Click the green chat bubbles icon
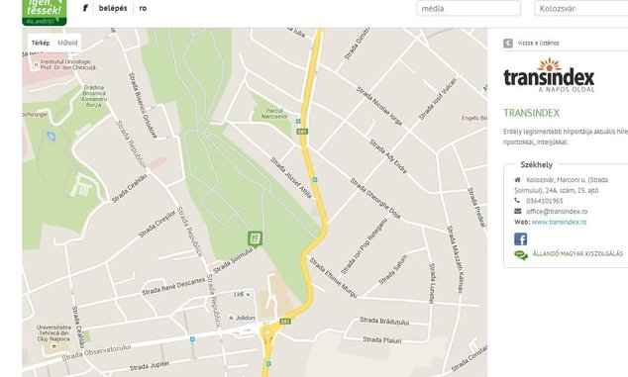 [x=521, y=254]
